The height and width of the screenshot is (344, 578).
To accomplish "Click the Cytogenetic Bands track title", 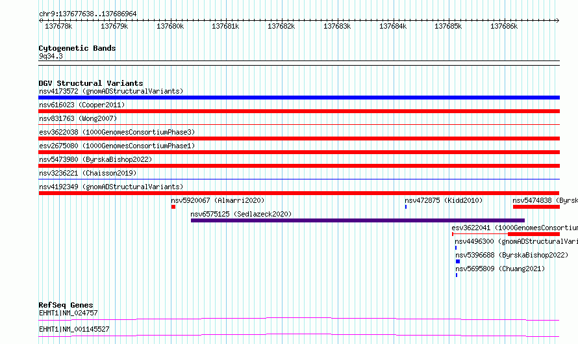I will pyautogui.click(x=77, y=48).
